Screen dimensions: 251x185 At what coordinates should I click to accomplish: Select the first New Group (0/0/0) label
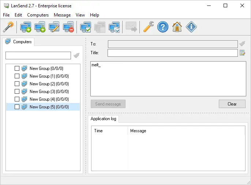click(x=46, y=69)
